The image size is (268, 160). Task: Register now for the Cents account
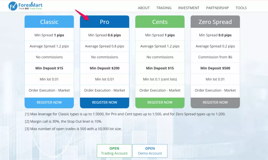coord(160,103)
